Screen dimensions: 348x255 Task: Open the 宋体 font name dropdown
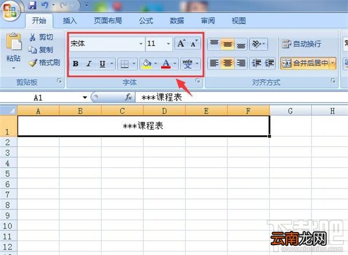(141, 43)
